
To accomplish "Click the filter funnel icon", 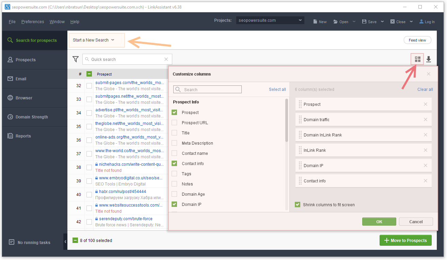I will pyautogui.click(x=76, y=59).
